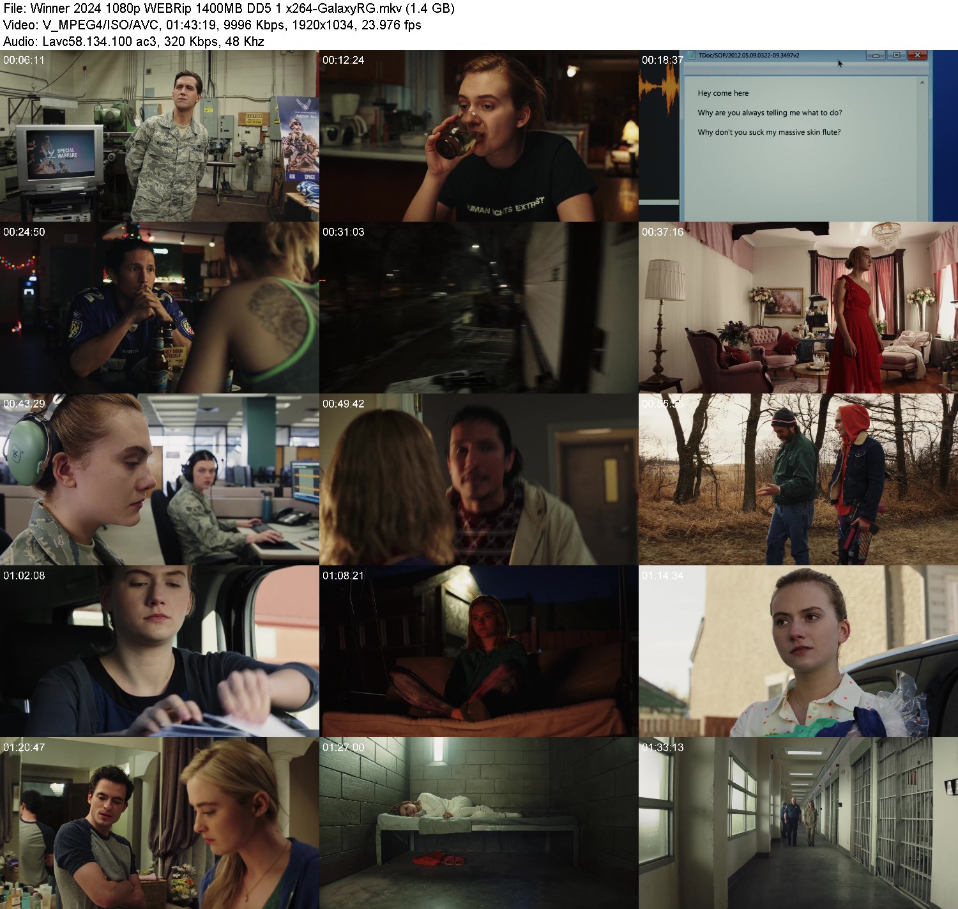The image size is (958, 909).
Task: Select the thumbnail at 01:33:13
Action: coord(798,823)
